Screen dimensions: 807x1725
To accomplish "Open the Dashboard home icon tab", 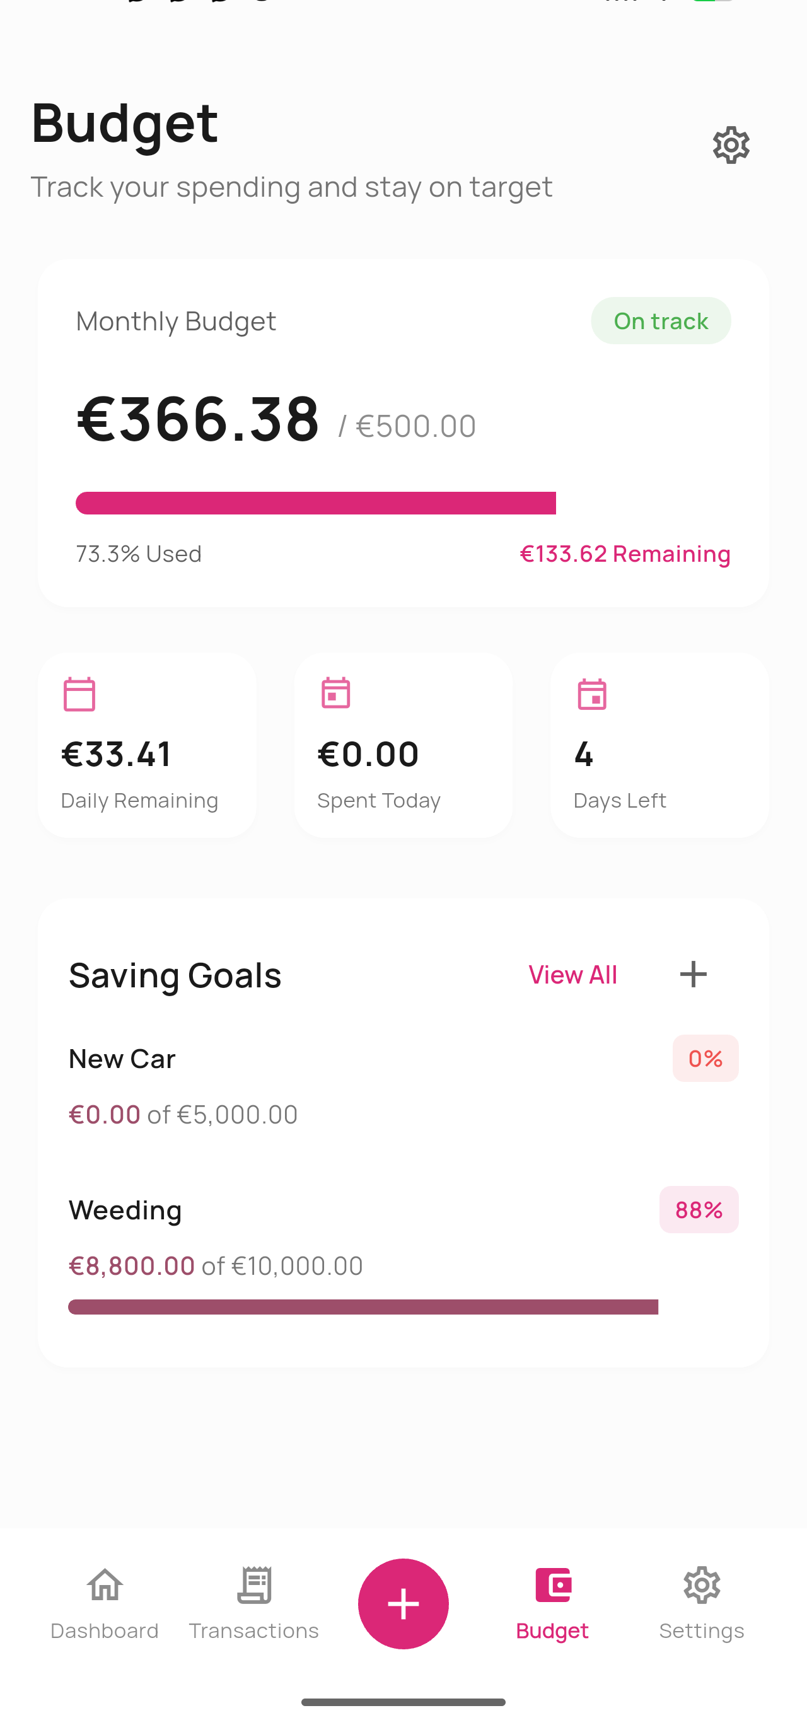I will 105,1603.
